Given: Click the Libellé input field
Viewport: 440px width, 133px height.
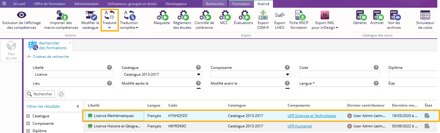Looking at the screenshot, I should (x=73, y=75).
